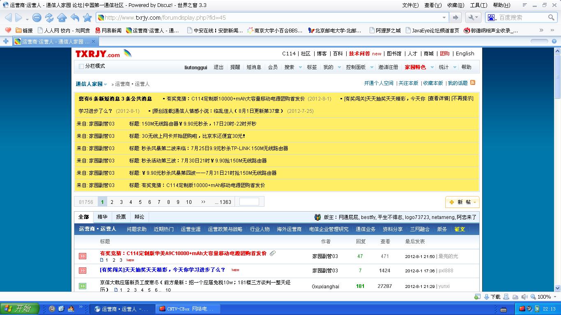Click the 网易新闻 bookmark
This screenshot has width=561, height=315.
tap(108, 30)
